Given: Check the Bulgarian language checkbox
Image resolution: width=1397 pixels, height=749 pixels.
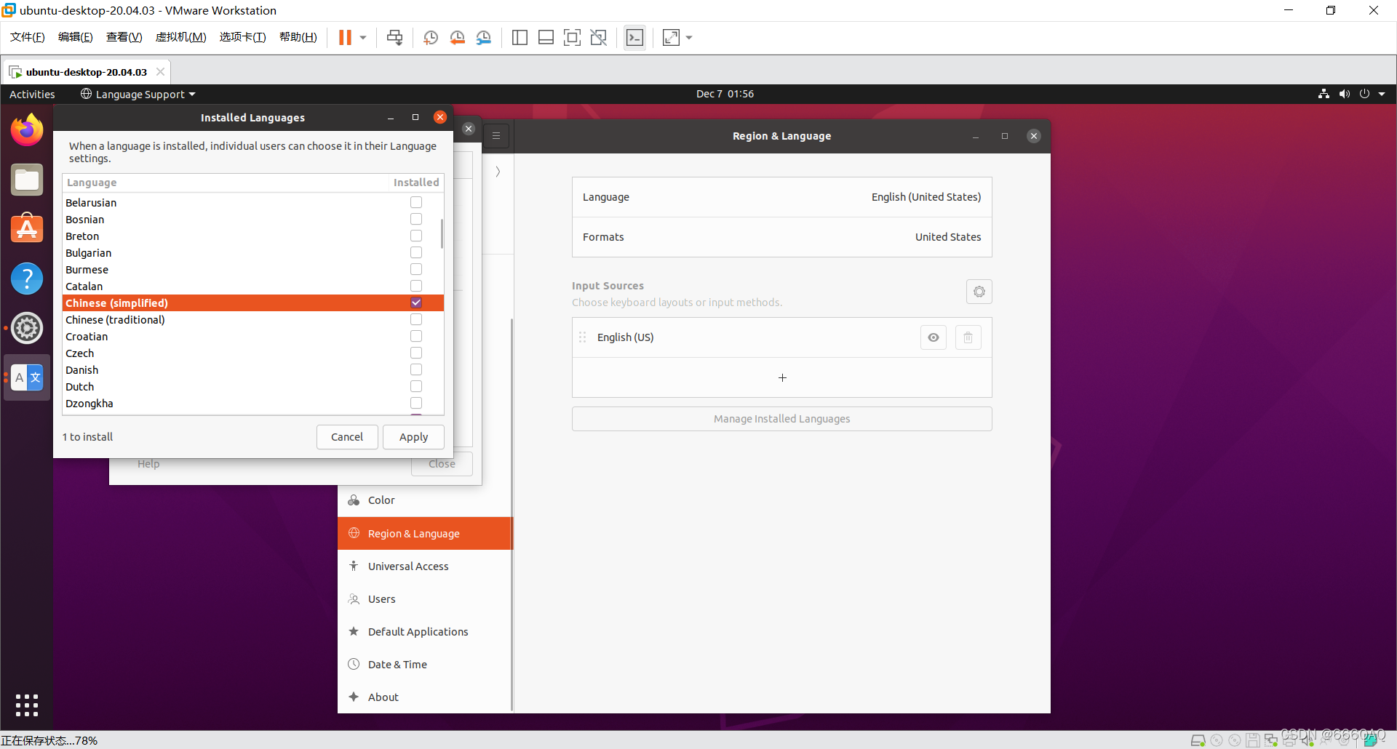Looking at the screenshot, I should click(415, 252).
